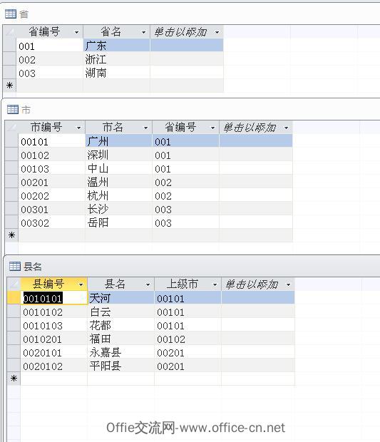
Task: Click select-all corner of 省 table
Action: [x=9, y=31]
